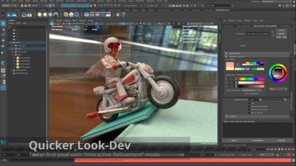
Task: Toggle the Ignore Accum Opacity checkbox
Action: (249, 110)
